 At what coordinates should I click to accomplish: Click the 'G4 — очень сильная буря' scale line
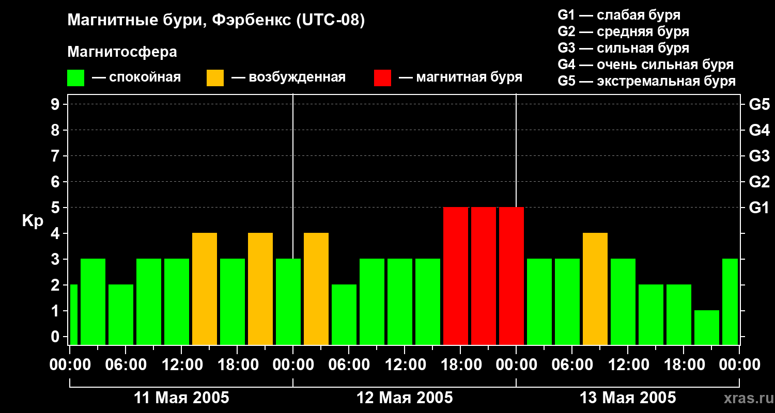click(x=646, y=65)
